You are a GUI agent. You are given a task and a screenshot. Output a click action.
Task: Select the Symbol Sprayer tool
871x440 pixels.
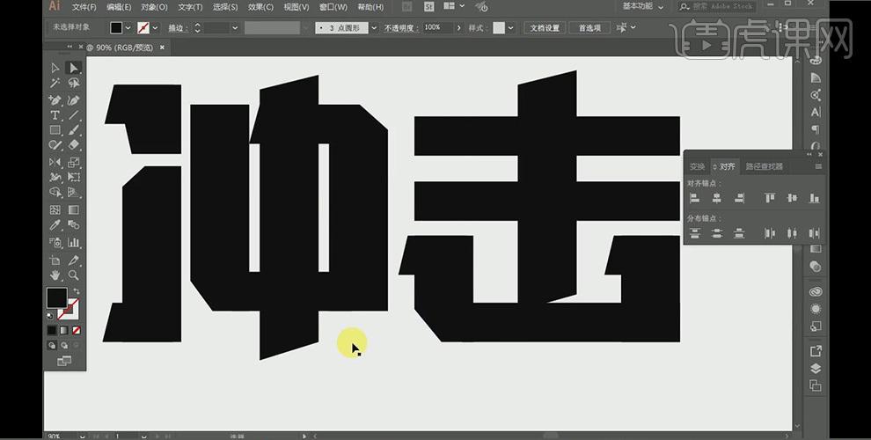(x=55, y=243)
